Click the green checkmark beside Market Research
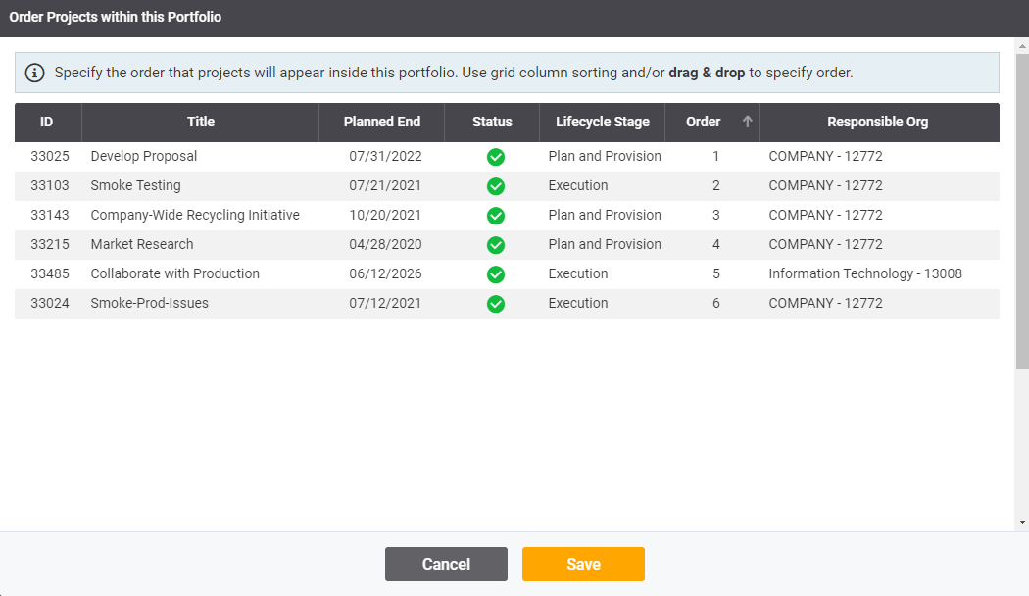This screenshot has width=1029, height=596. click(x=496, y=245)
